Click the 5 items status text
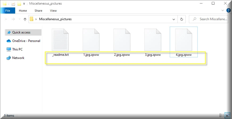Screen dimensions: 232x119 pyautogui.click(x=9, y=116)
